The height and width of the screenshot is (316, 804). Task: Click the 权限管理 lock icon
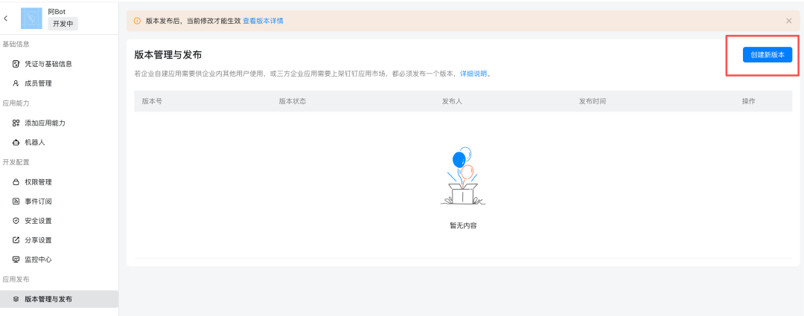coord(16,182)
